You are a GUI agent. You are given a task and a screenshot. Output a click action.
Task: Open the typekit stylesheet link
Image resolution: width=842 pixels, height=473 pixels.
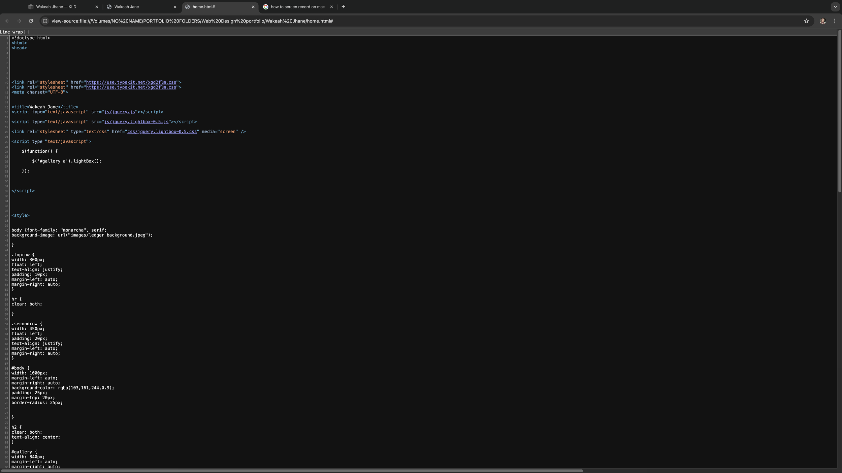(x=131, y=82)
